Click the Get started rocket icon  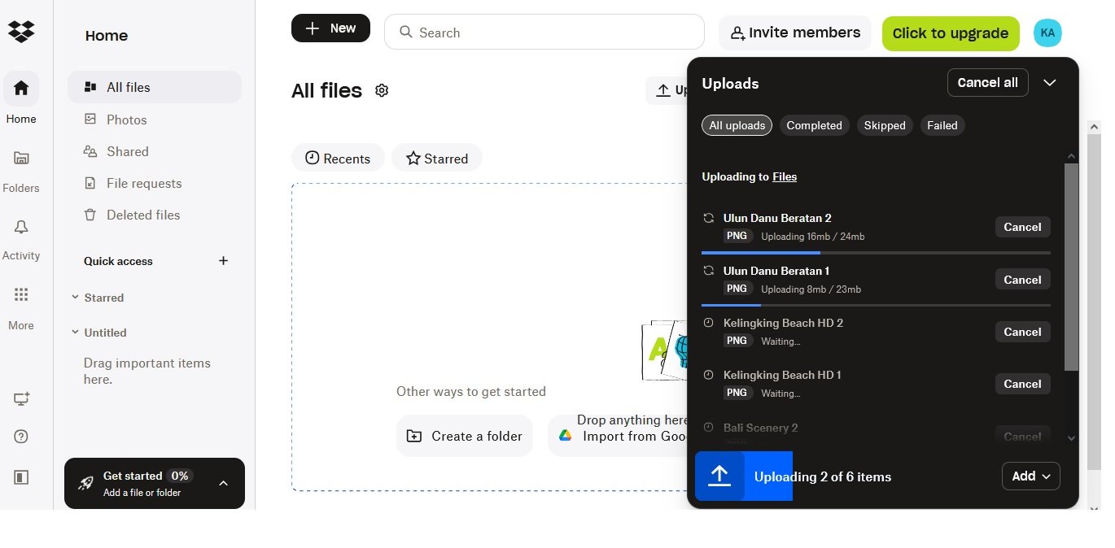pyautogui.click(x=85, y=483)
